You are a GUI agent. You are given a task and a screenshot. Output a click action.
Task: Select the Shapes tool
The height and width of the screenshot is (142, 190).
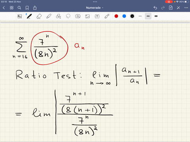(x=59, y=16)
